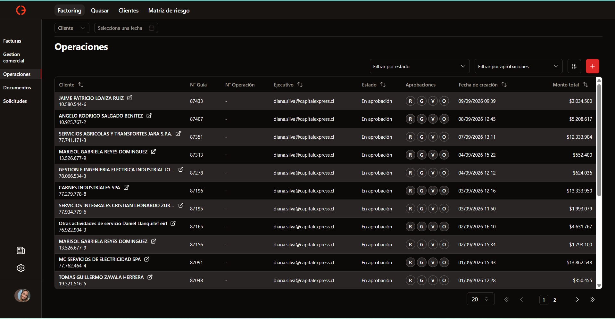The image size is (615, 319).
Task: Go to Documentos in sidebar
Action: (x=17, y=88)
